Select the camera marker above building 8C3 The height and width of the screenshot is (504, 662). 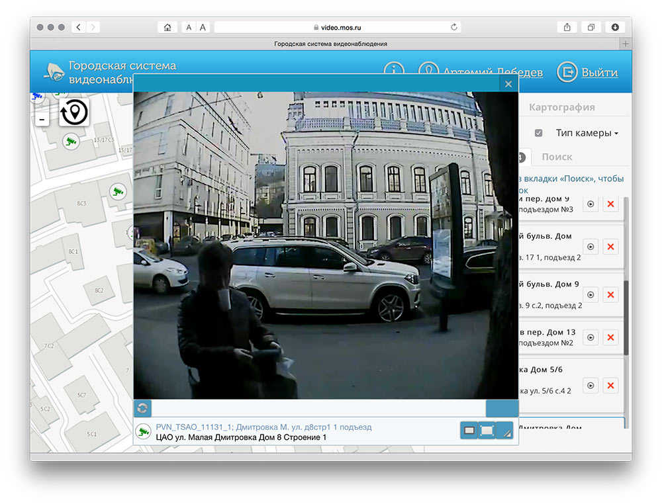[118, 192]
